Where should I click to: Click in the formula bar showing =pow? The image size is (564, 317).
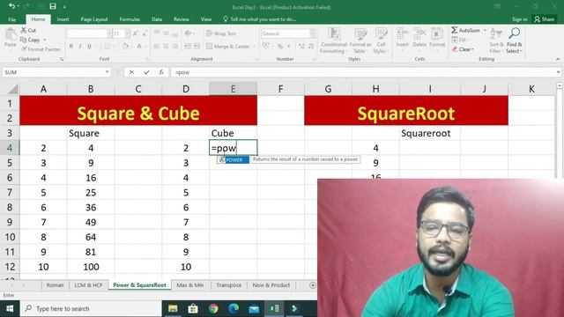click(363, 72)
